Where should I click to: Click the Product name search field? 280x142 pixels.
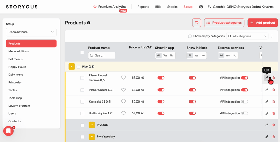(102, 55)
